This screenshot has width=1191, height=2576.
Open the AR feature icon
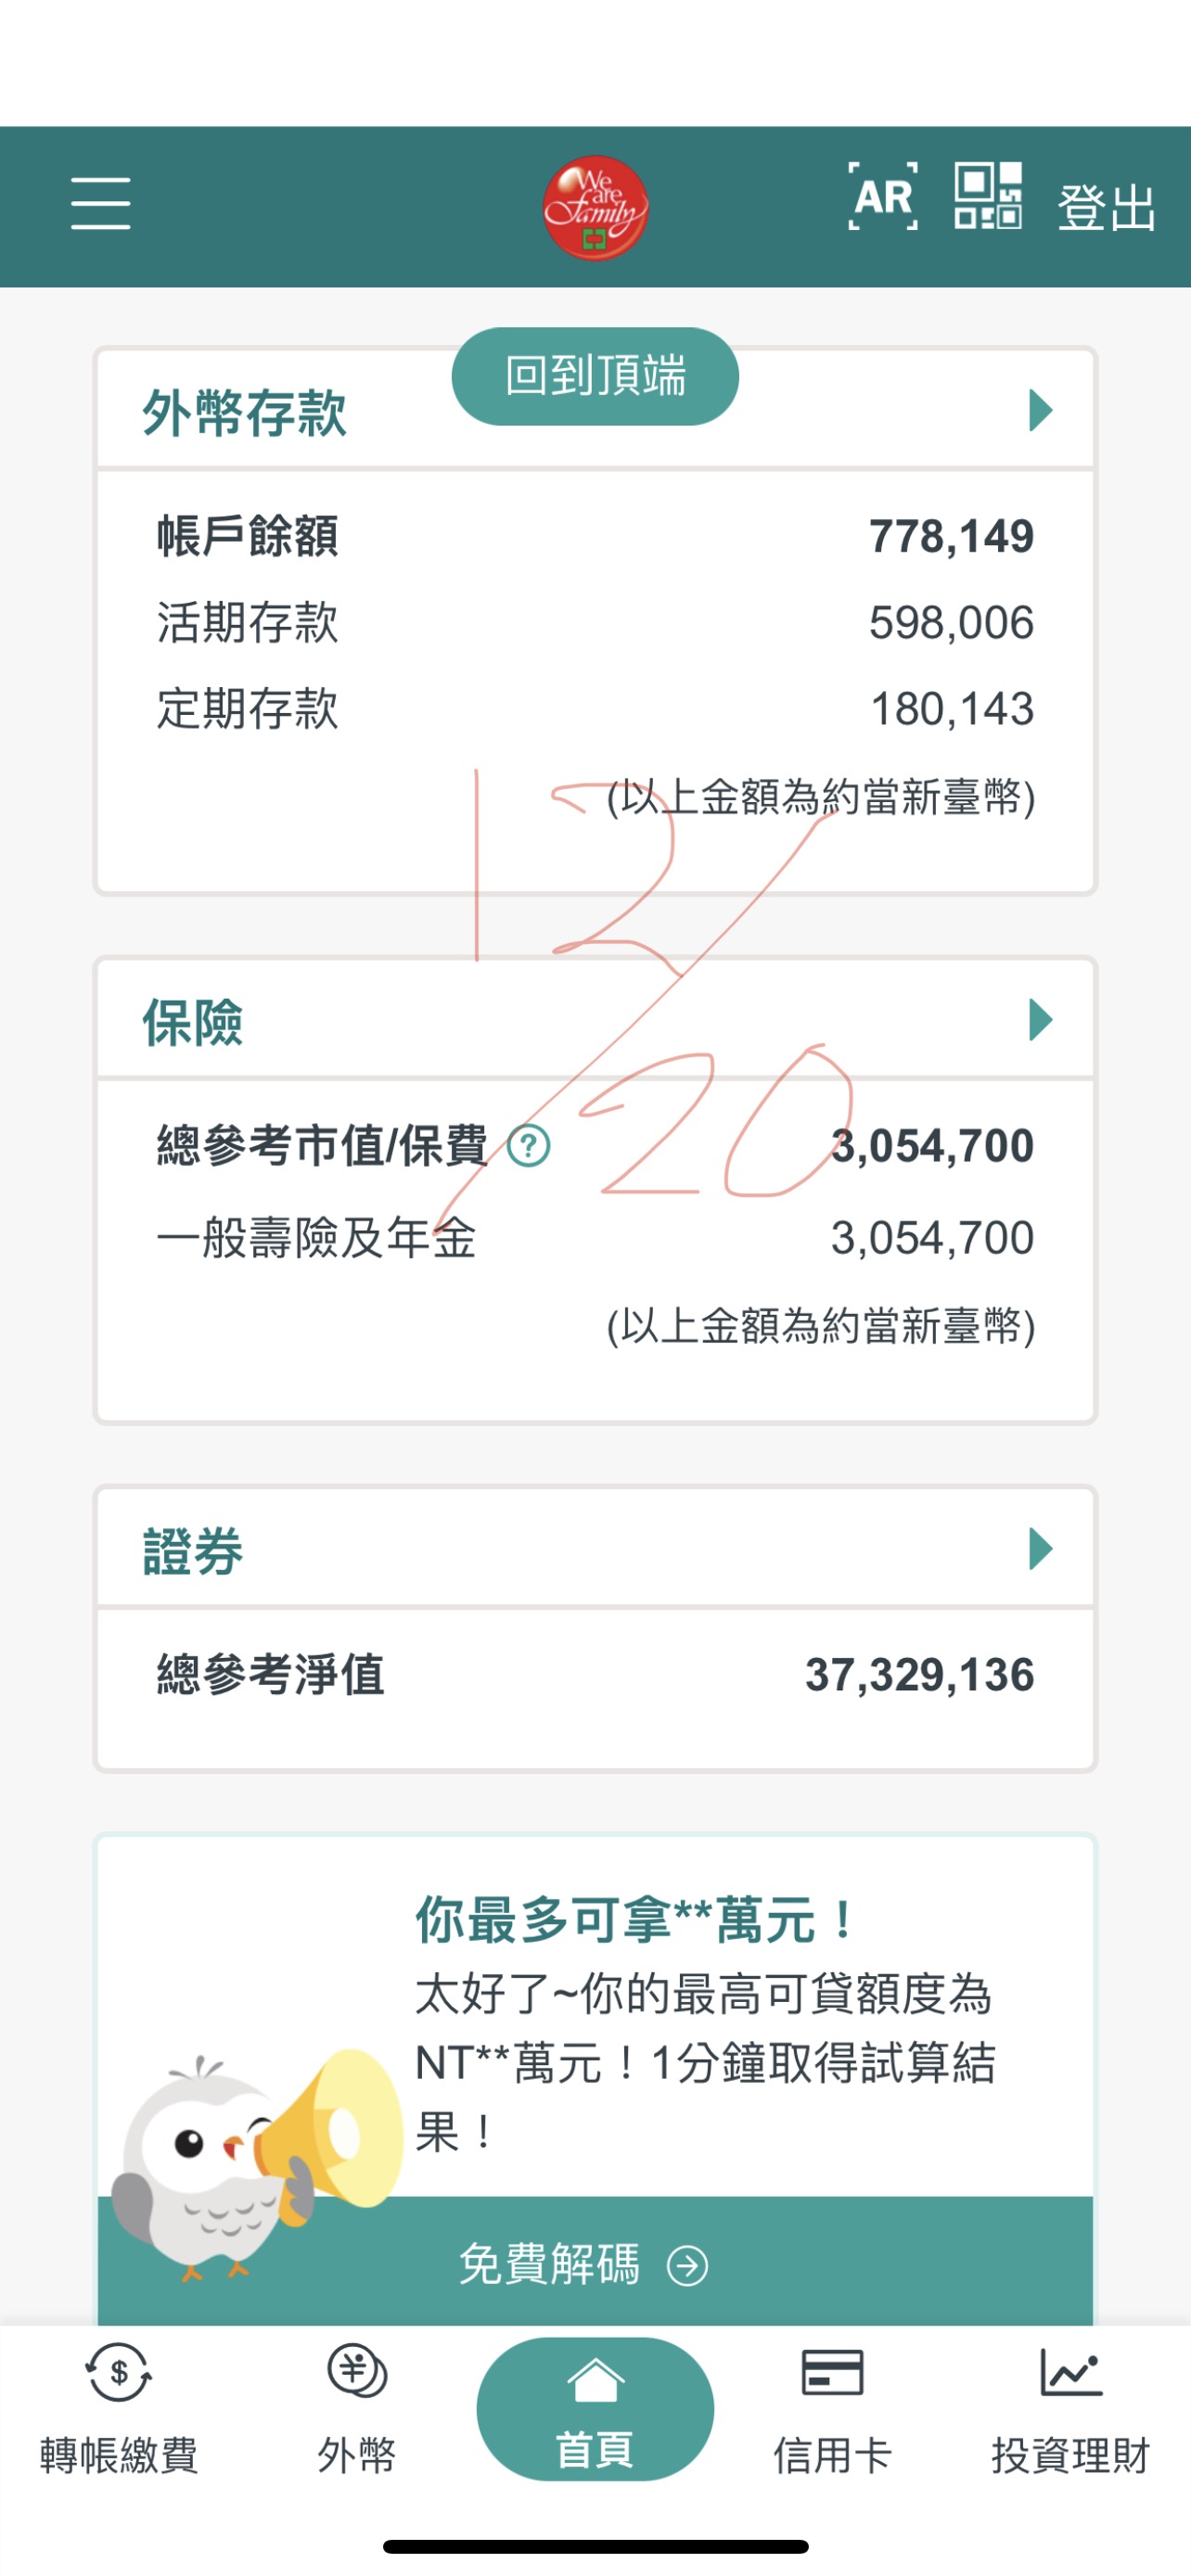883,196
